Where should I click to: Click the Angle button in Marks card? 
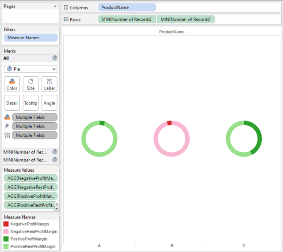point(50,103)
